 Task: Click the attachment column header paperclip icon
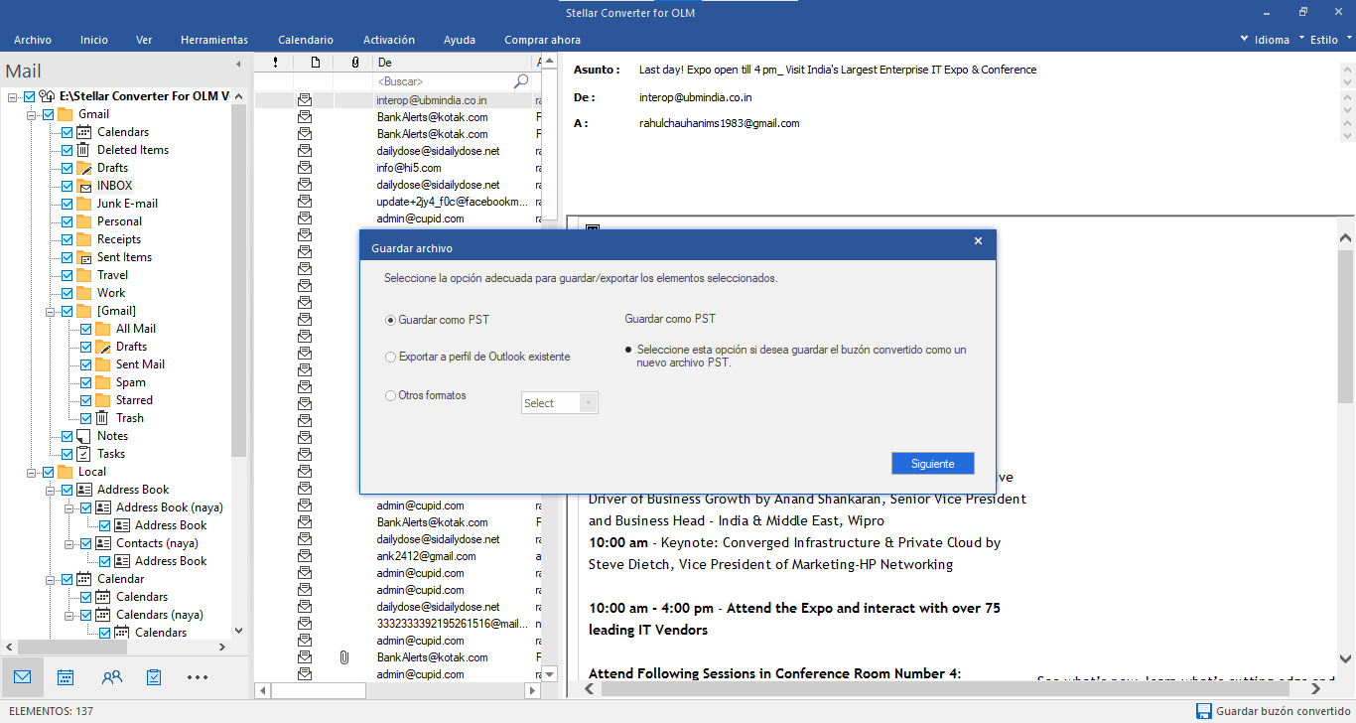pyautogui.click(x=354, y=63)
